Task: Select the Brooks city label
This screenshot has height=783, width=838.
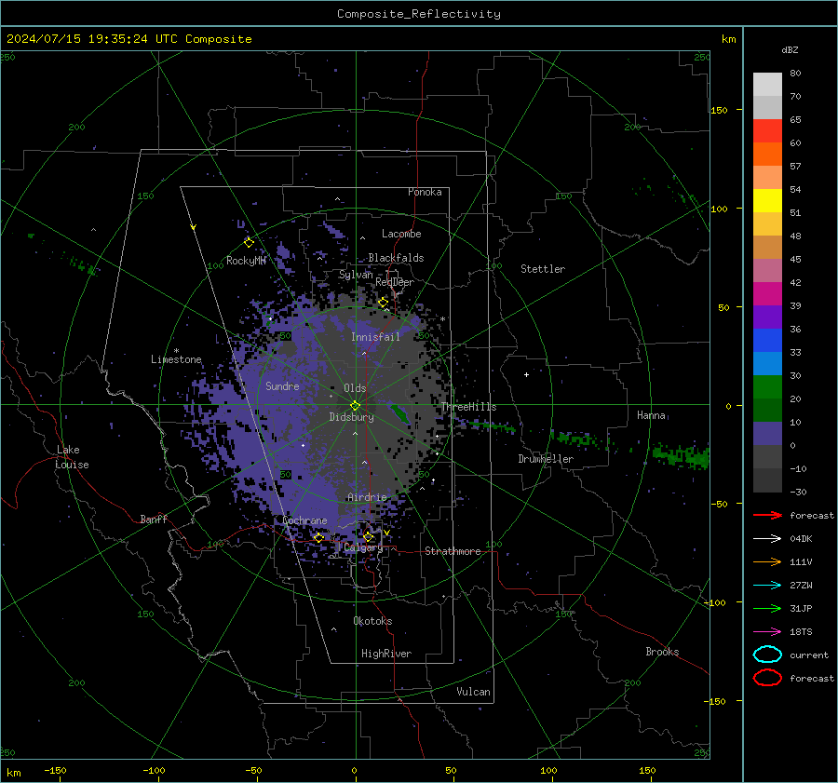Action: (x=662, y=652)
